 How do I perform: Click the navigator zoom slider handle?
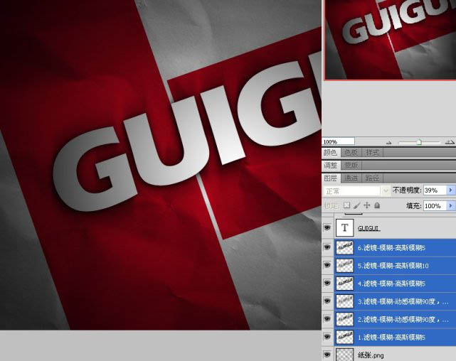pos(419,142)
